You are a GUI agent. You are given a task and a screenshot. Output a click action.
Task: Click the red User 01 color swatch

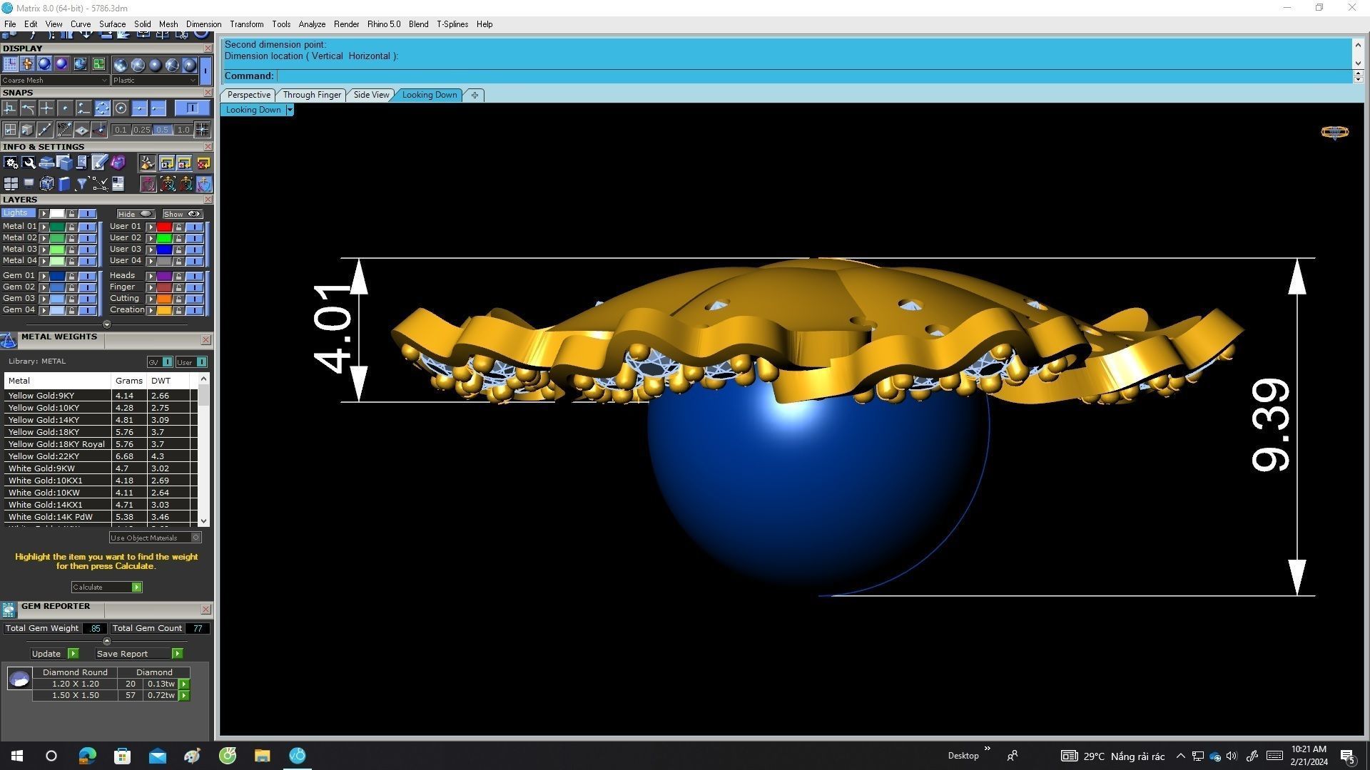[164, 227]
